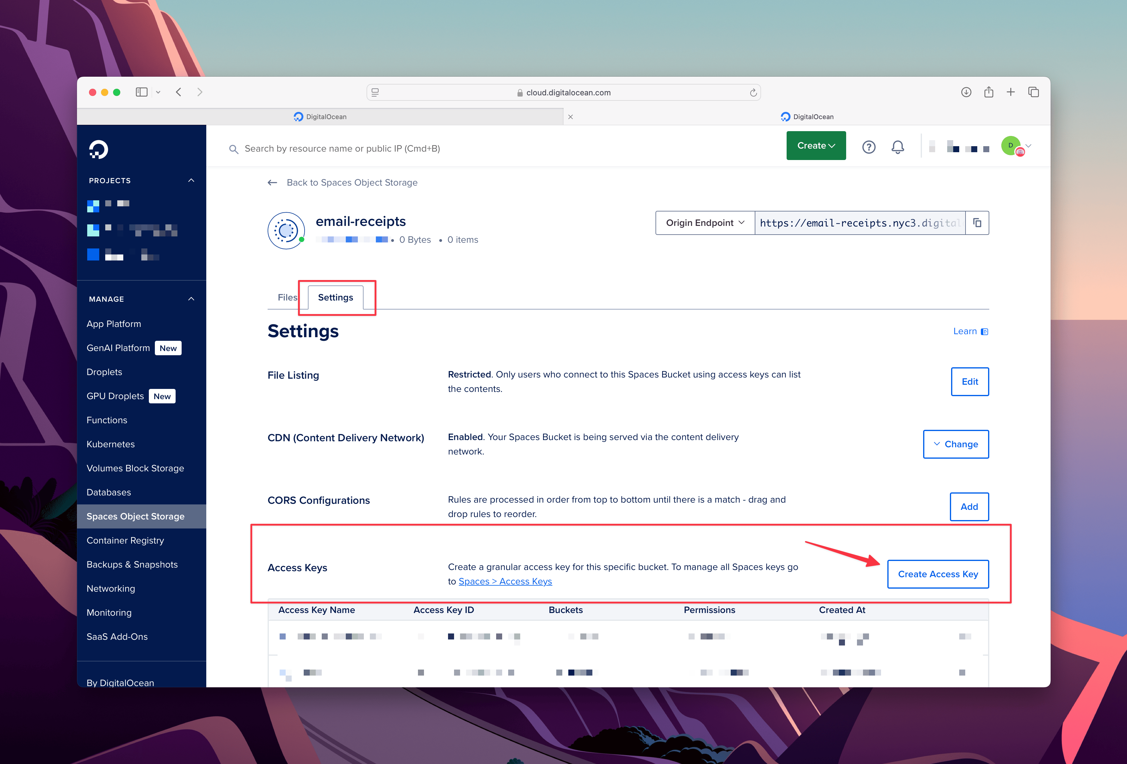Open the Origin Endpoint dropdown
1127x764 pixels.
click(x=705, y=223)
